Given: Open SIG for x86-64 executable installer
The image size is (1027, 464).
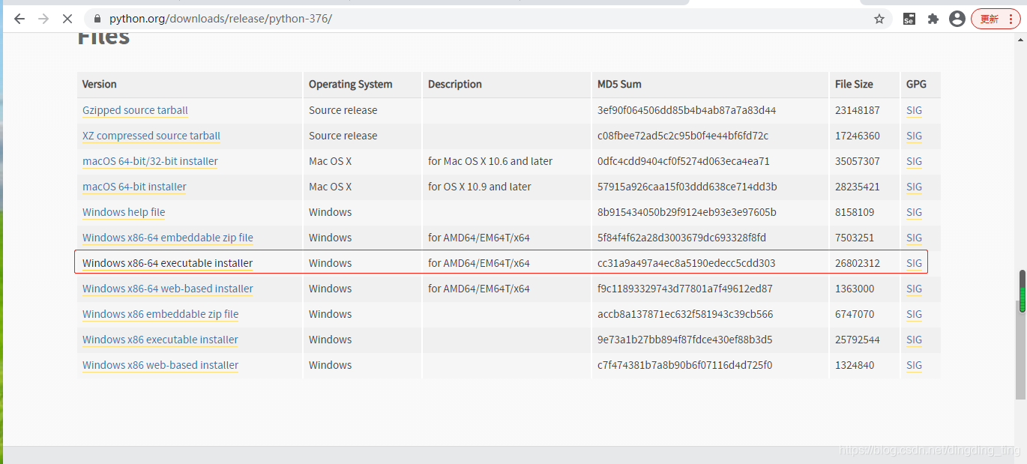Looking at the screenshot, I should pyautogui.click(x=914, y=263).
